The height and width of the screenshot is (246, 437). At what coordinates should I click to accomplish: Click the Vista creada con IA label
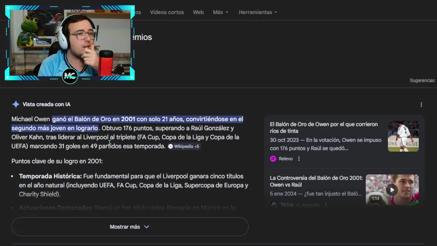[x=46, y=104]
